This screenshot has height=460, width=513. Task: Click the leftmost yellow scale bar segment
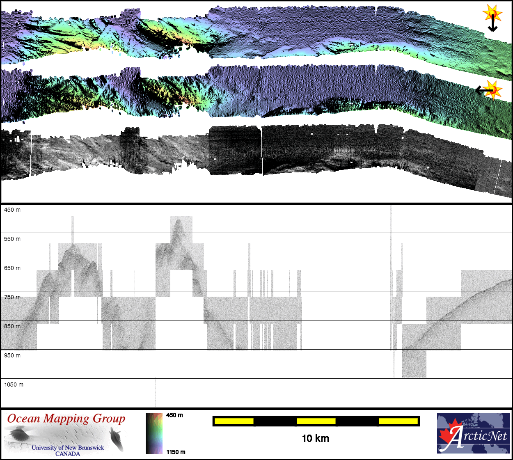coord(234,421)
